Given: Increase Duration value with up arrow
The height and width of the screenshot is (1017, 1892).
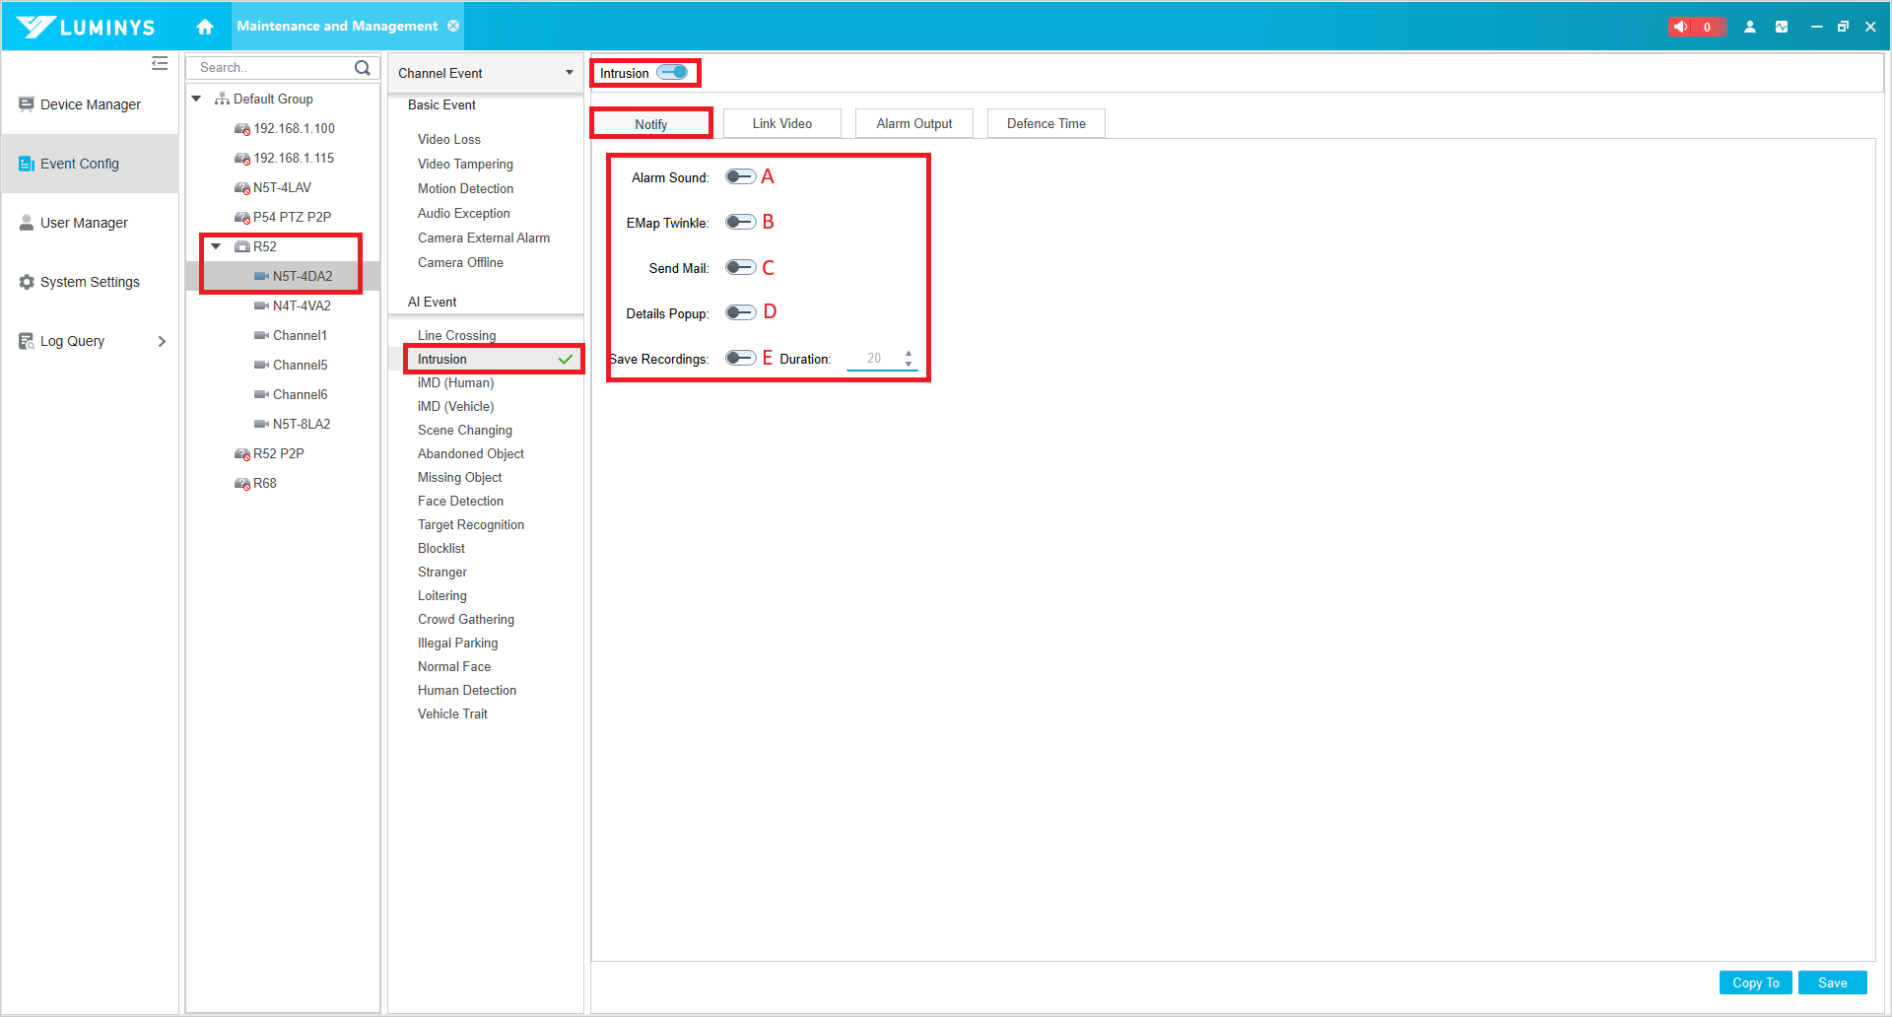Looking at the screenshot, I should coord(908,353).
